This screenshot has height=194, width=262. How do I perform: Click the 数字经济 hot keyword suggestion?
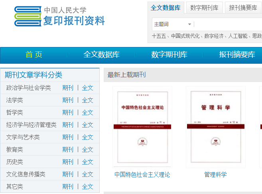pos(214,36)
